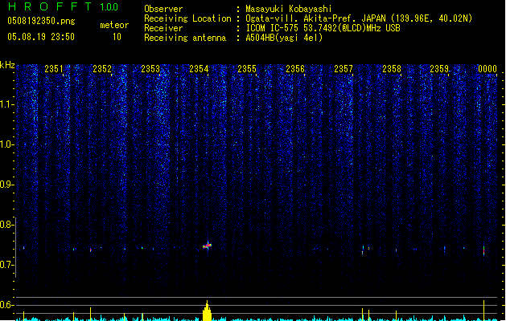506x321 pixels.
Task: Click the 0.8 kHz axis label
Action: 7,225
